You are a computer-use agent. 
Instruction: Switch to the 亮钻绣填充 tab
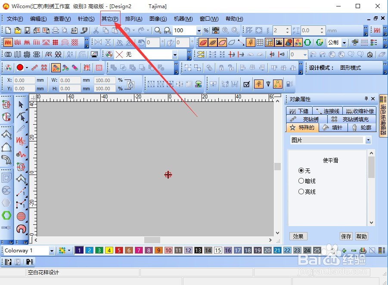352,119
